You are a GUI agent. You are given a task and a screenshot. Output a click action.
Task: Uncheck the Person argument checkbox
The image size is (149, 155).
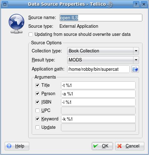[37, 94]
